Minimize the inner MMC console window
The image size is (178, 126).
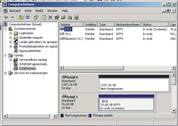point(163,11)
